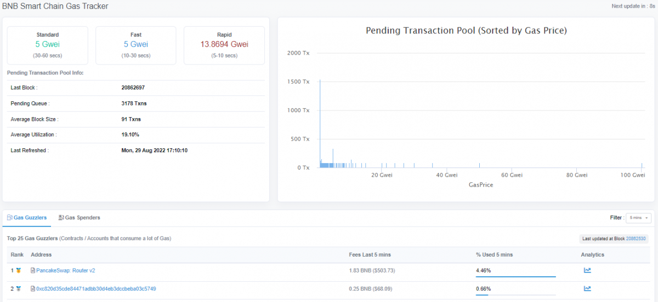Switch to the Gas Spenders tab
This screenshot has width=658, height=302.
click(x=82, y=218)
